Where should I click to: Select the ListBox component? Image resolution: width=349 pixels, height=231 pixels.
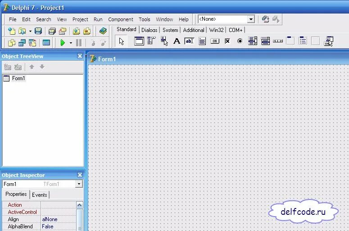coord(253,41)
